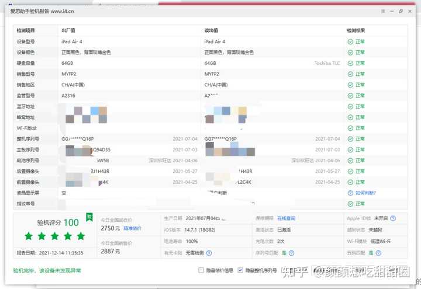This screenshot has width=421, height=289.
Task: Click the check icon in 设备颜色 row
Action: (x=350, y=53)
